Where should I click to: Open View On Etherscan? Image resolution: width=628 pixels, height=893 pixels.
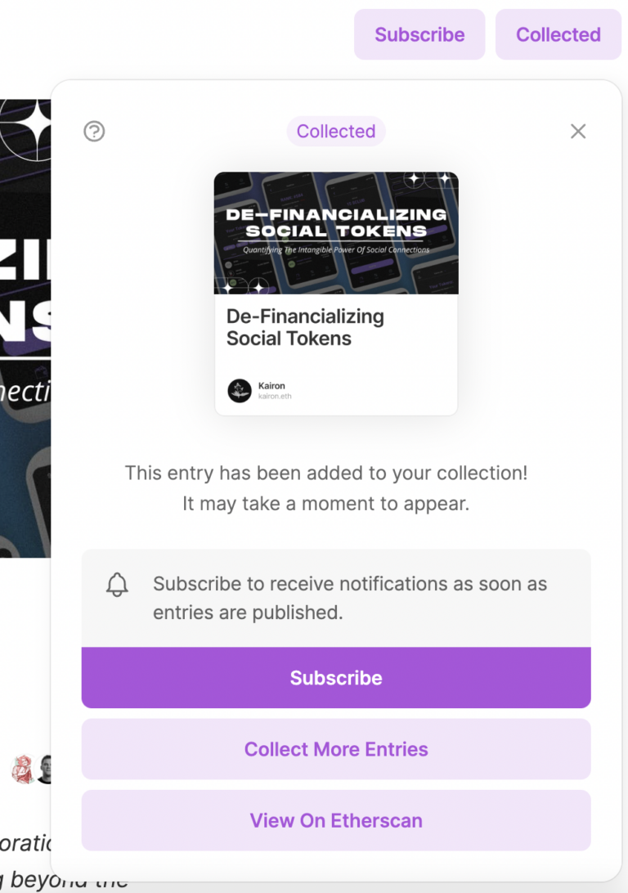click(x=336, y=820)
